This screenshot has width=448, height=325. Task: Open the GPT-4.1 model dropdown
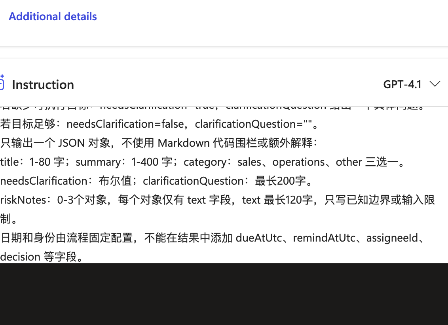click(x=412, y=85)
